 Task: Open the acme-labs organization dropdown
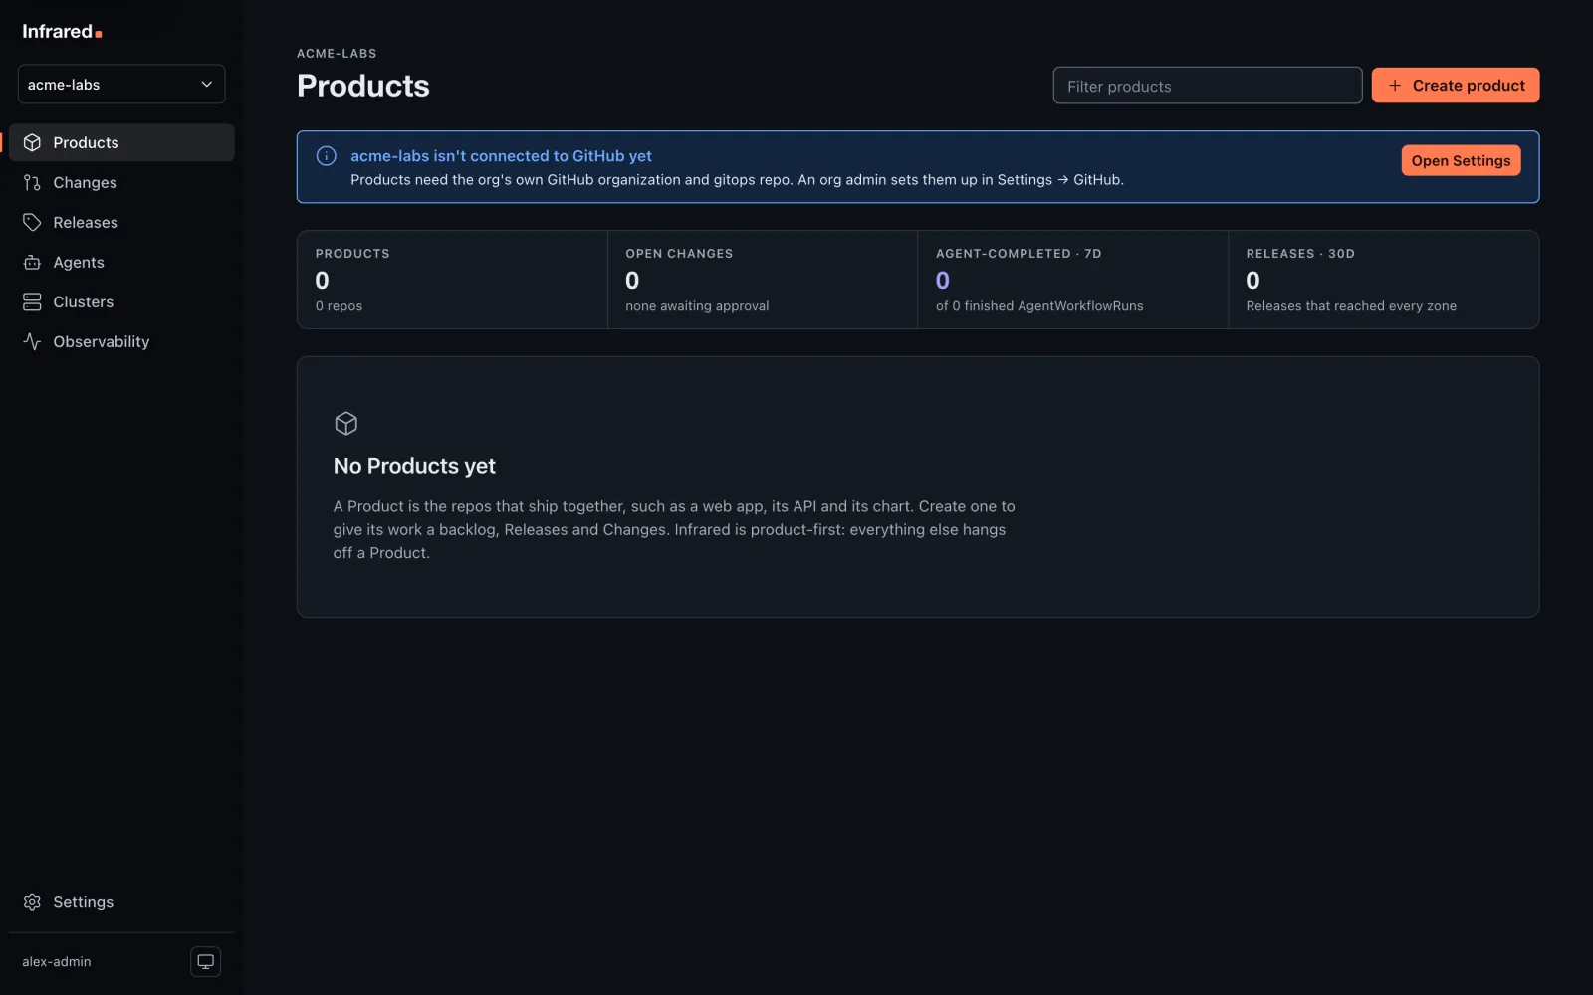[121, 85]
